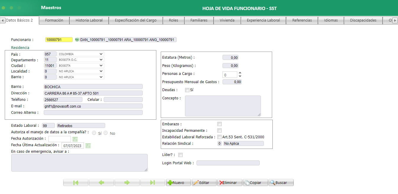The height and width of the screenshot is (194, 398).
Task: Open the Idiomas tab
Action: tap(331, 20)
